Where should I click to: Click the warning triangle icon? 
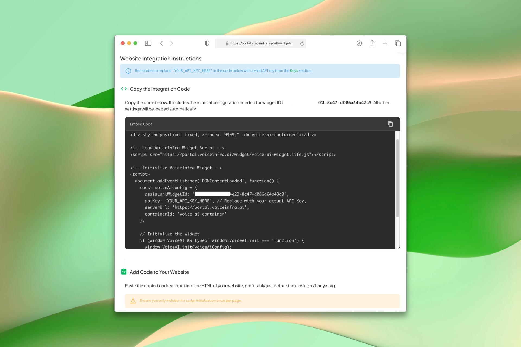pyautogui.click(x=133, y=301)
